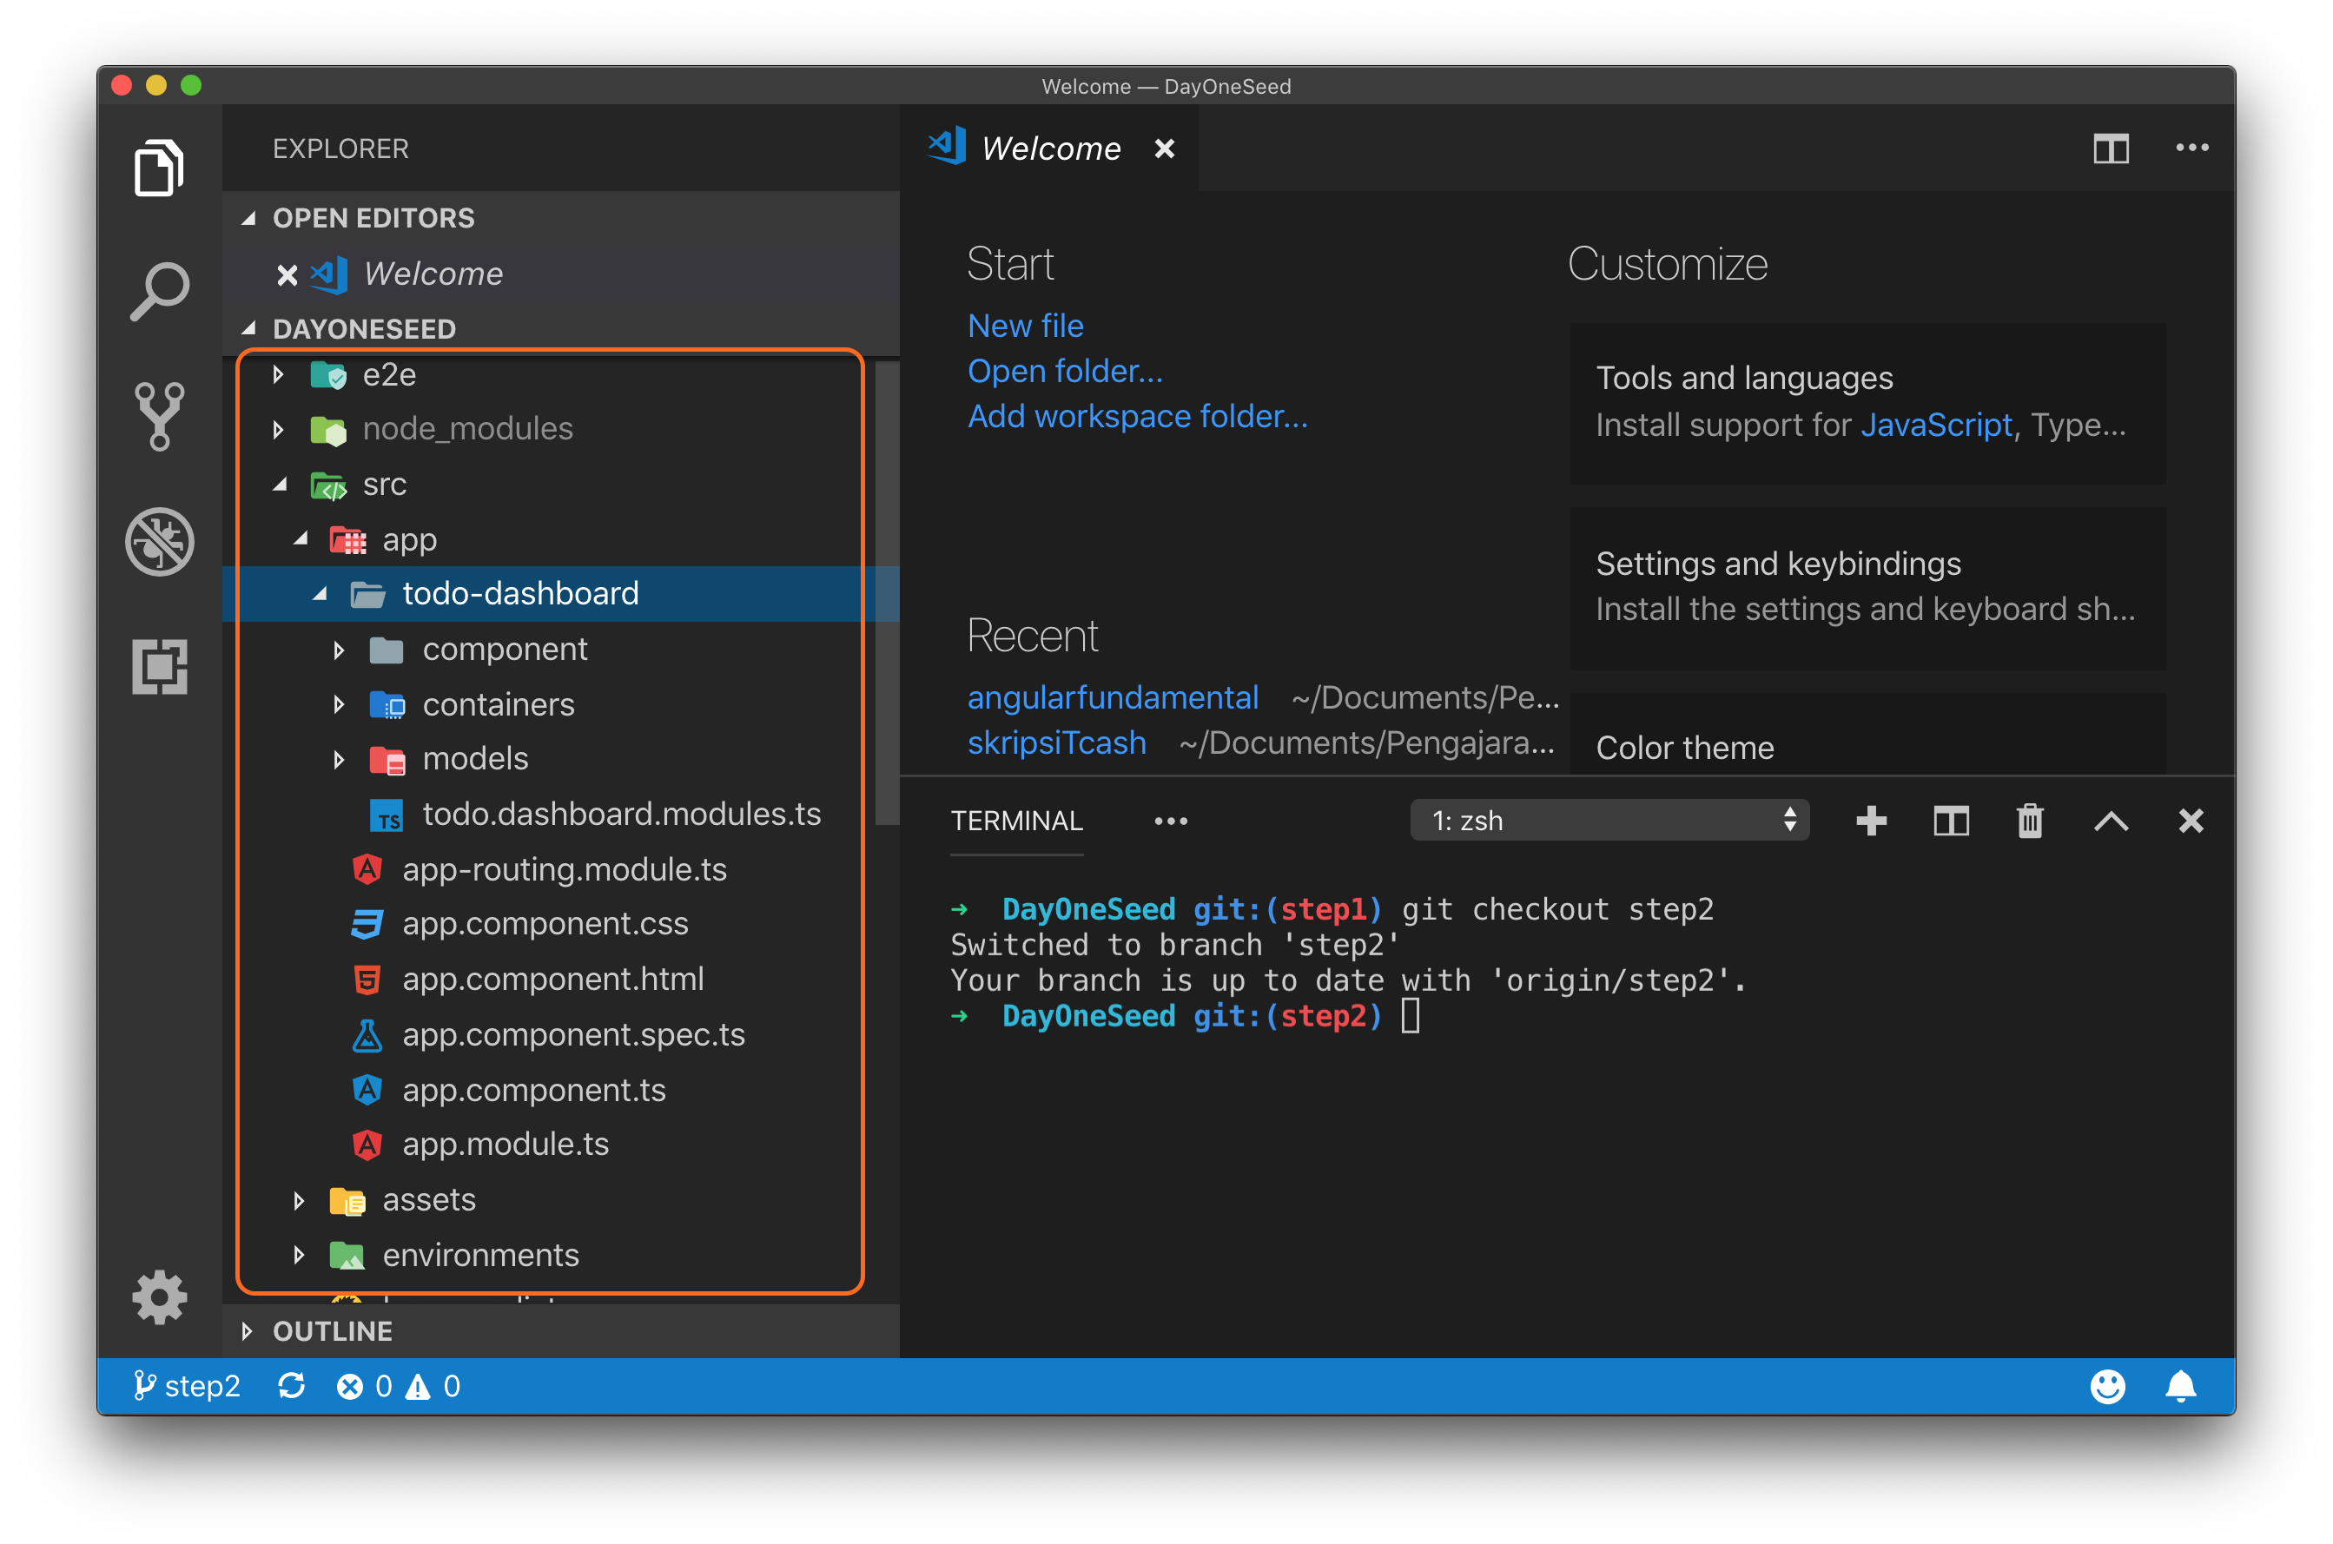
Task: Click the Open folder... link
Action: 1065,371
